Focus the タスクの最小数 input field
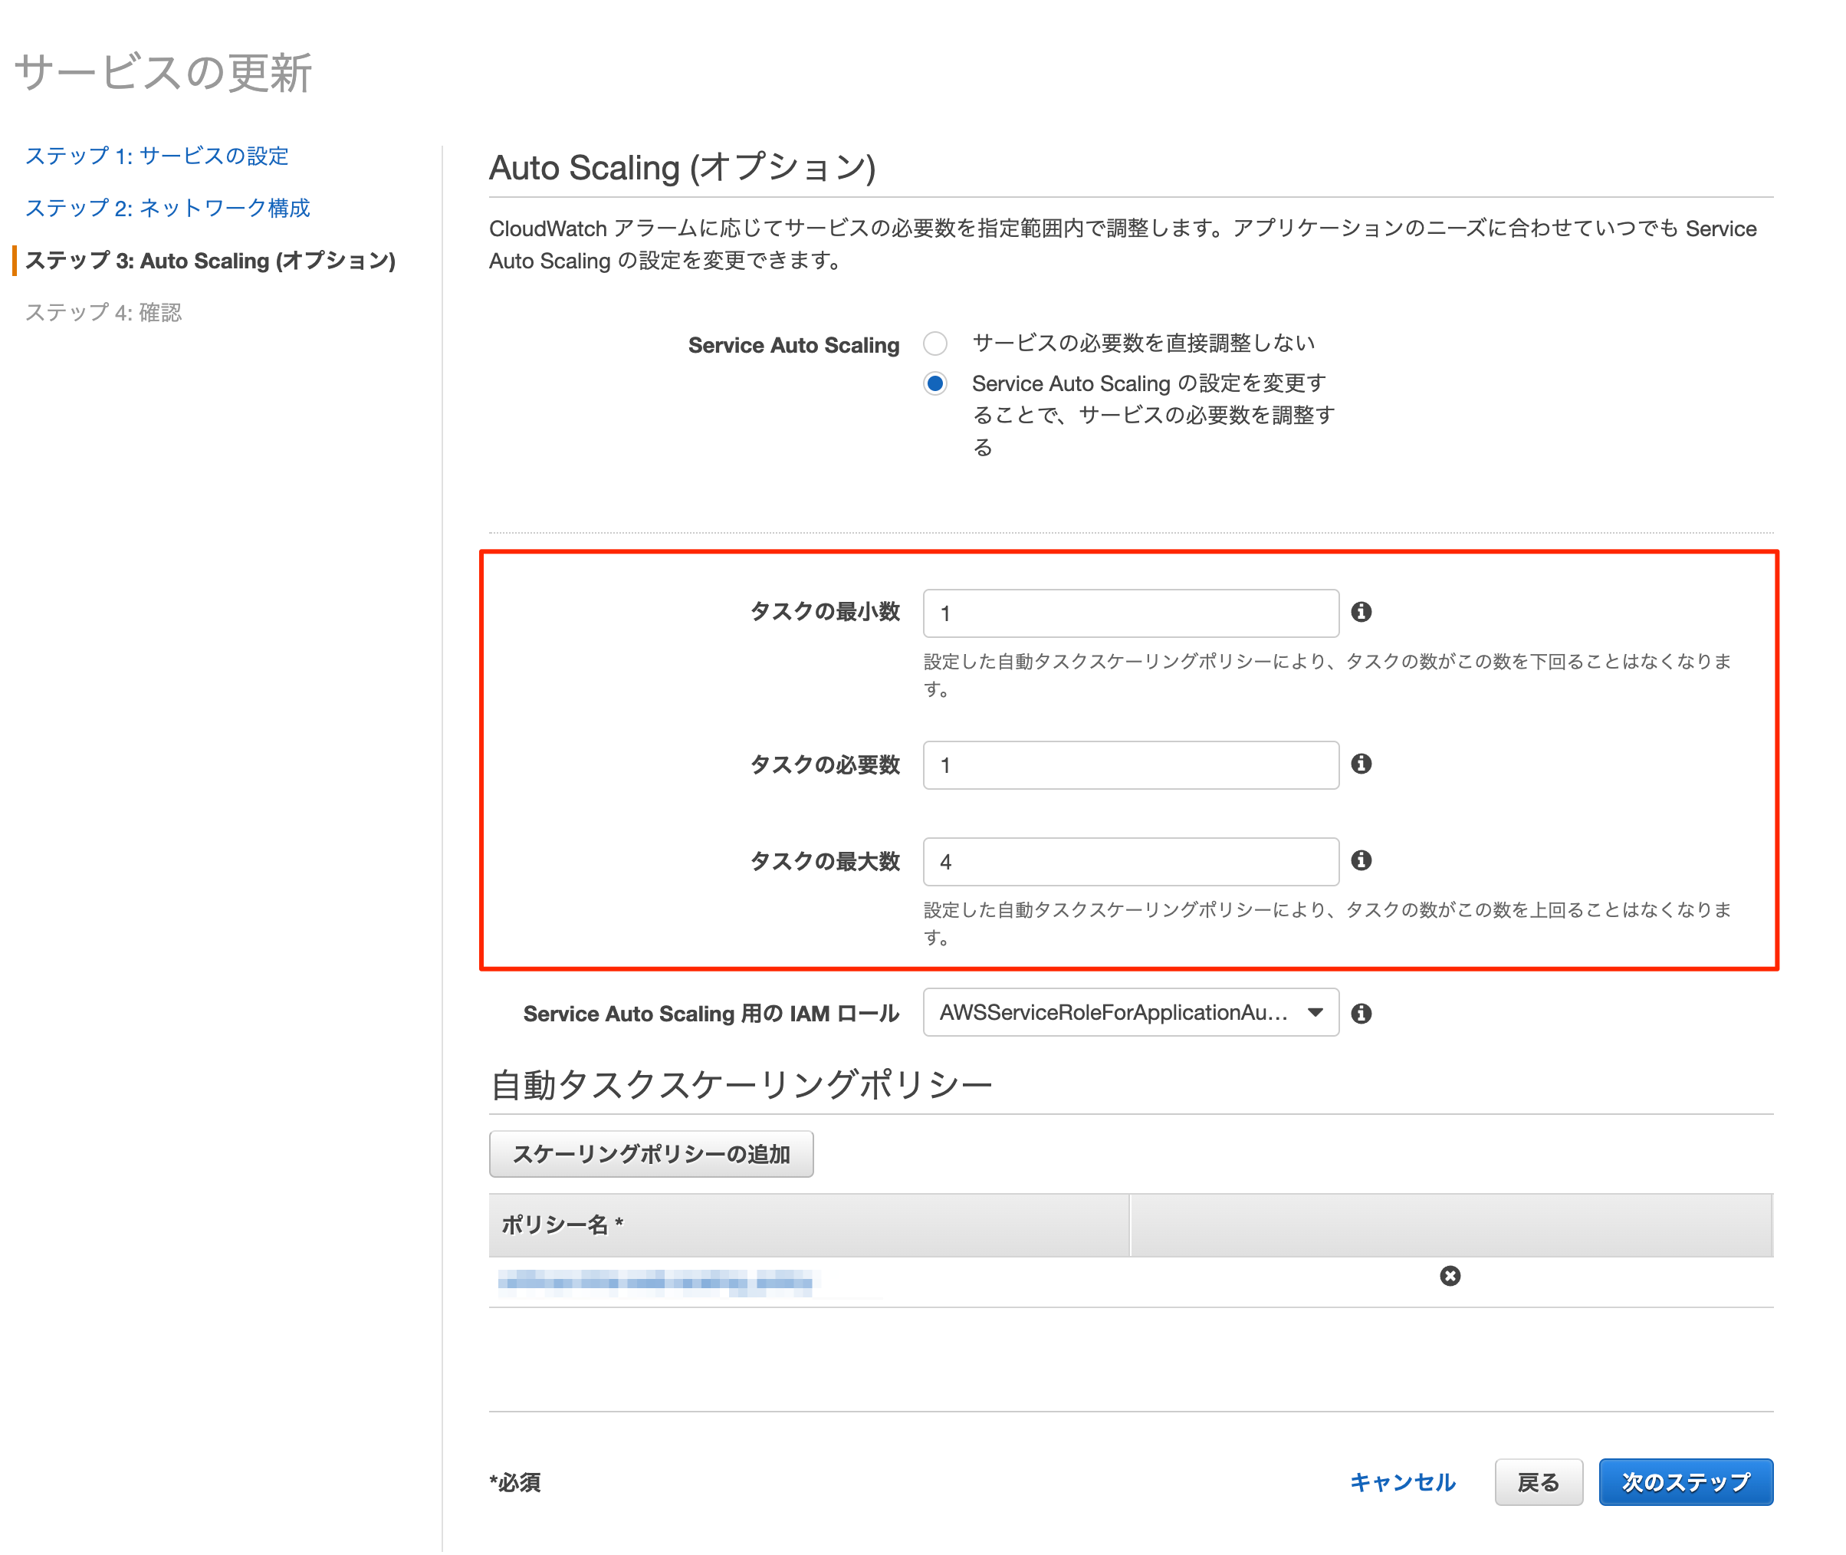Screen dimensions: 1846x1555 [x=1131, y=613]
